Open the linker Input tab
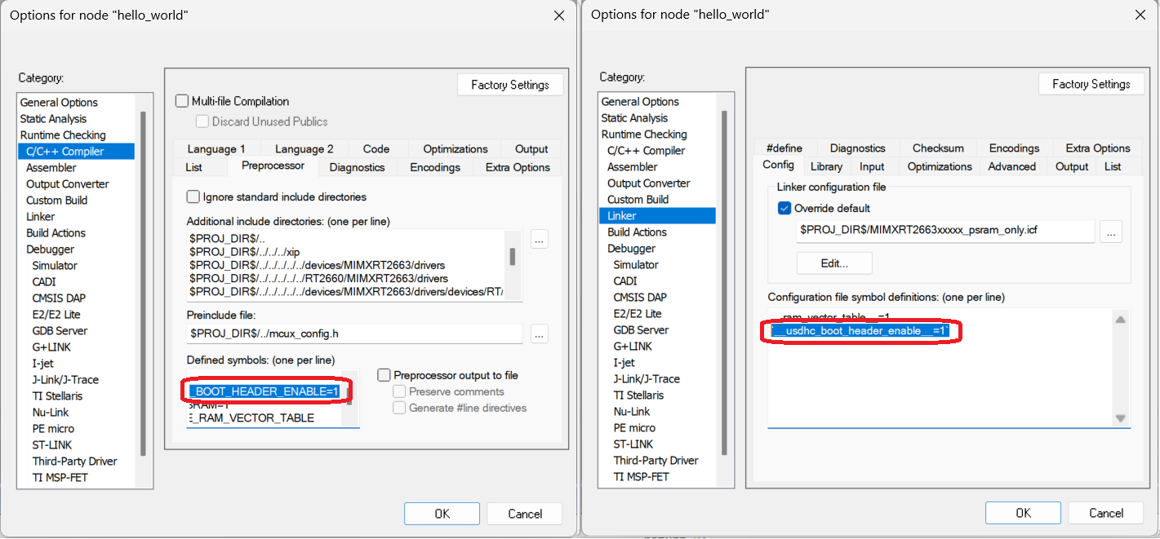Image resolution: width=1160 pixels, height=539 pixels. coord(872,166)
